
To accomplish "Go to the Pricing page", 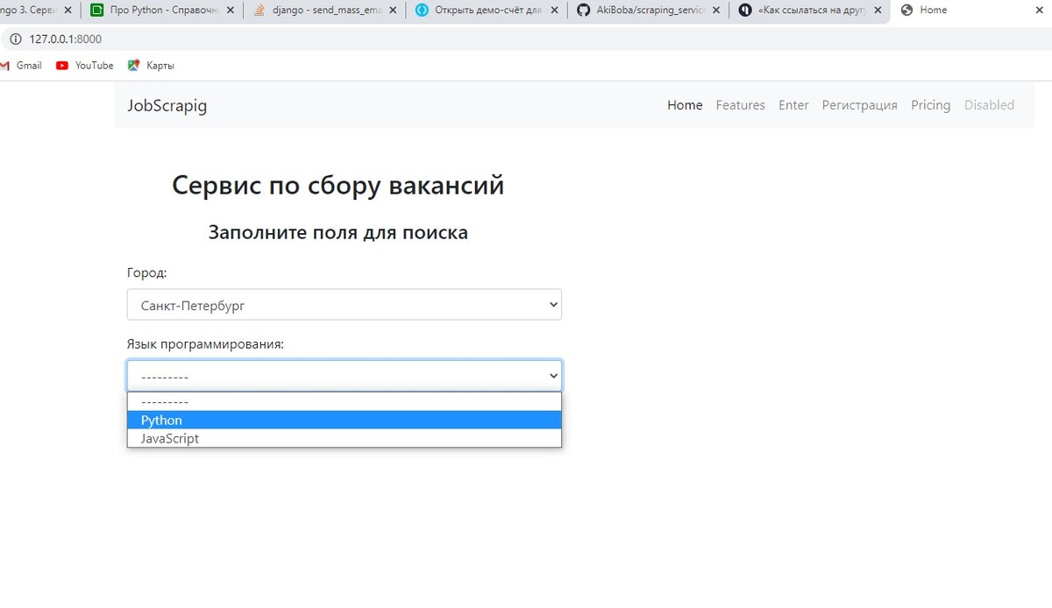I will click(930, 104).
